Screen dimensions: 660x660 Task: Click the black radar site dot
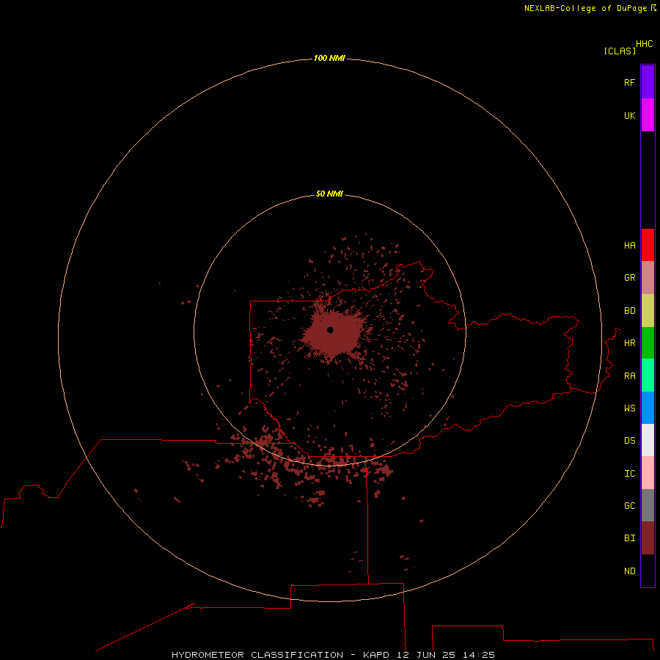330,330
